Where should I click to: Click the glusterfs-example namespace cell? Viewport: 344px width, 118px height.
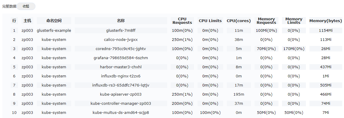tap(54, 30)
